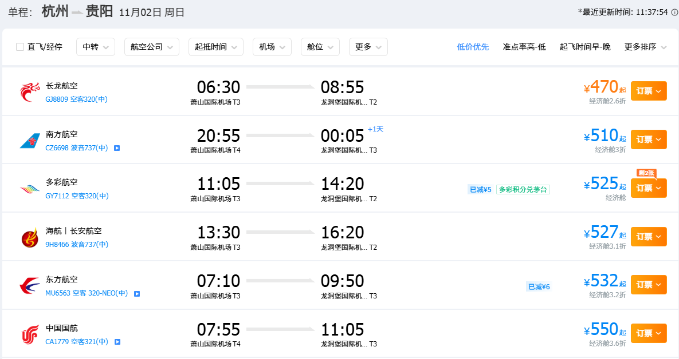Click the 多彩积分兑茅台 promotion tag
Image resolution: width=679 pixels, height=359 pixels.
pyautogui.click(x=523, y=190)
